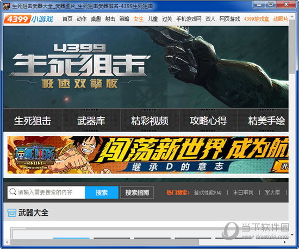Open 策略 games category
Viewport: 299px width, 249px height.
(124, 19)
